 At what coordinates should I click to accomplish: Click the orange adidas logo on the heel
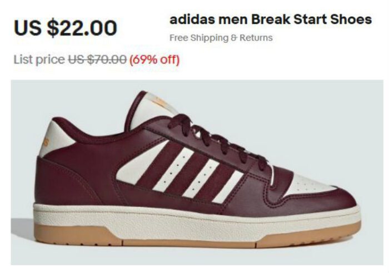46,143
